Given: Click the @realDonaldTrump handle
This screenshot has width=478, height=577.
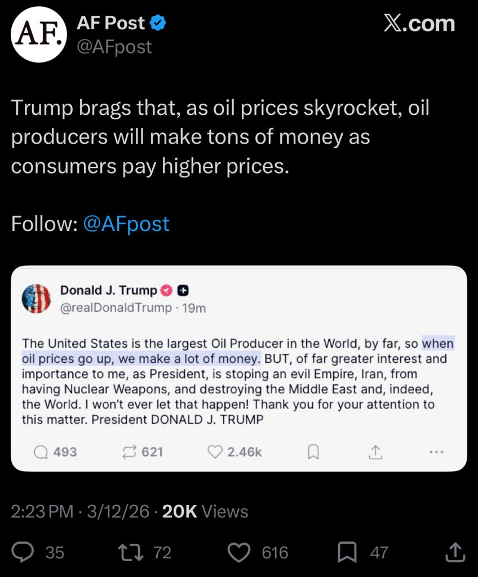Looking at the screenshot, I should (x=116, y=308).
